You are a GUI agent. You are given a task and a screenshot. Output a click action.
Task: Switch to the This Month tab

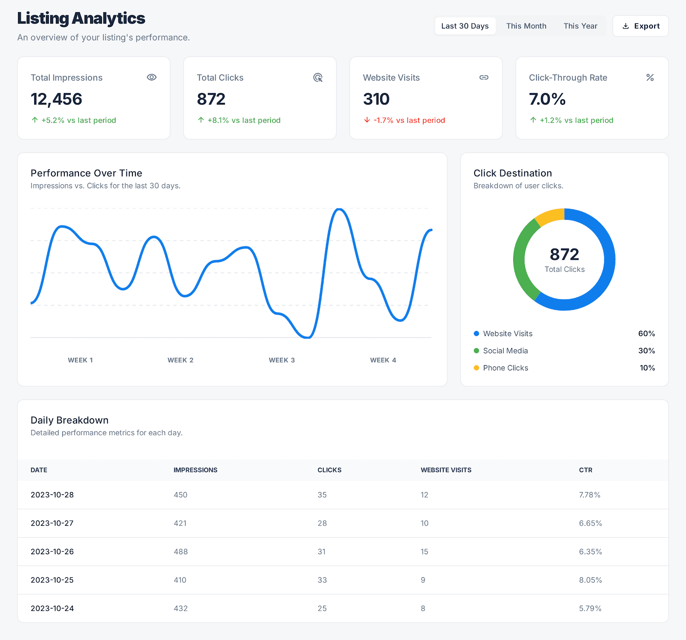point(526,26)
